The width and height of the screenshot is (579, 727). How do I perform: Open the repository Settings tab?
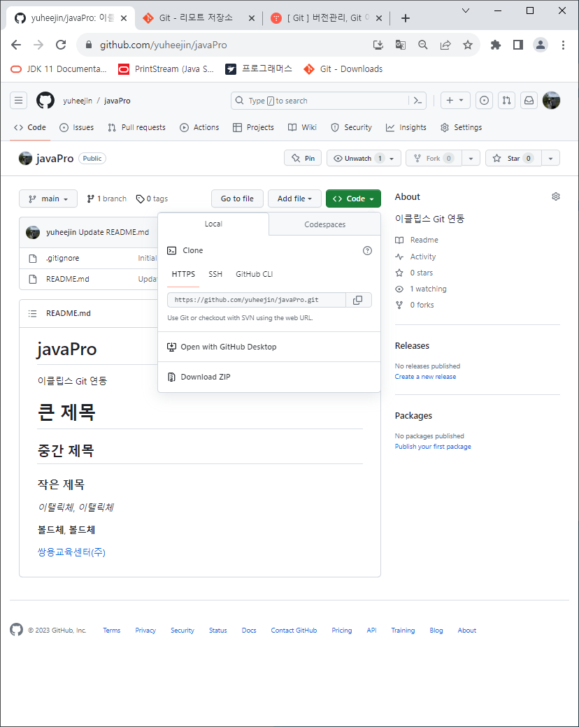(x=461, y=127)
